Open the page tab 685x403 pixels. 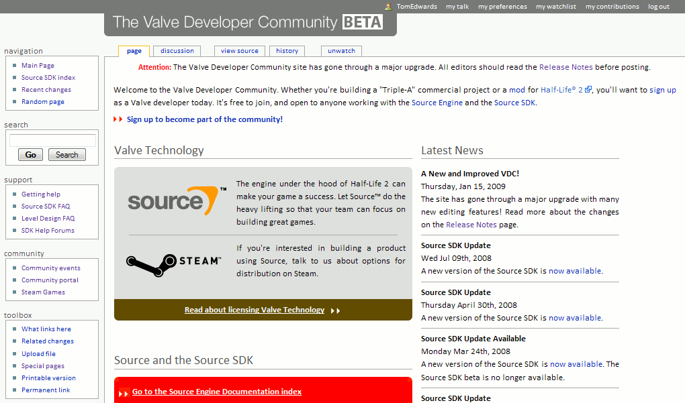134,51
